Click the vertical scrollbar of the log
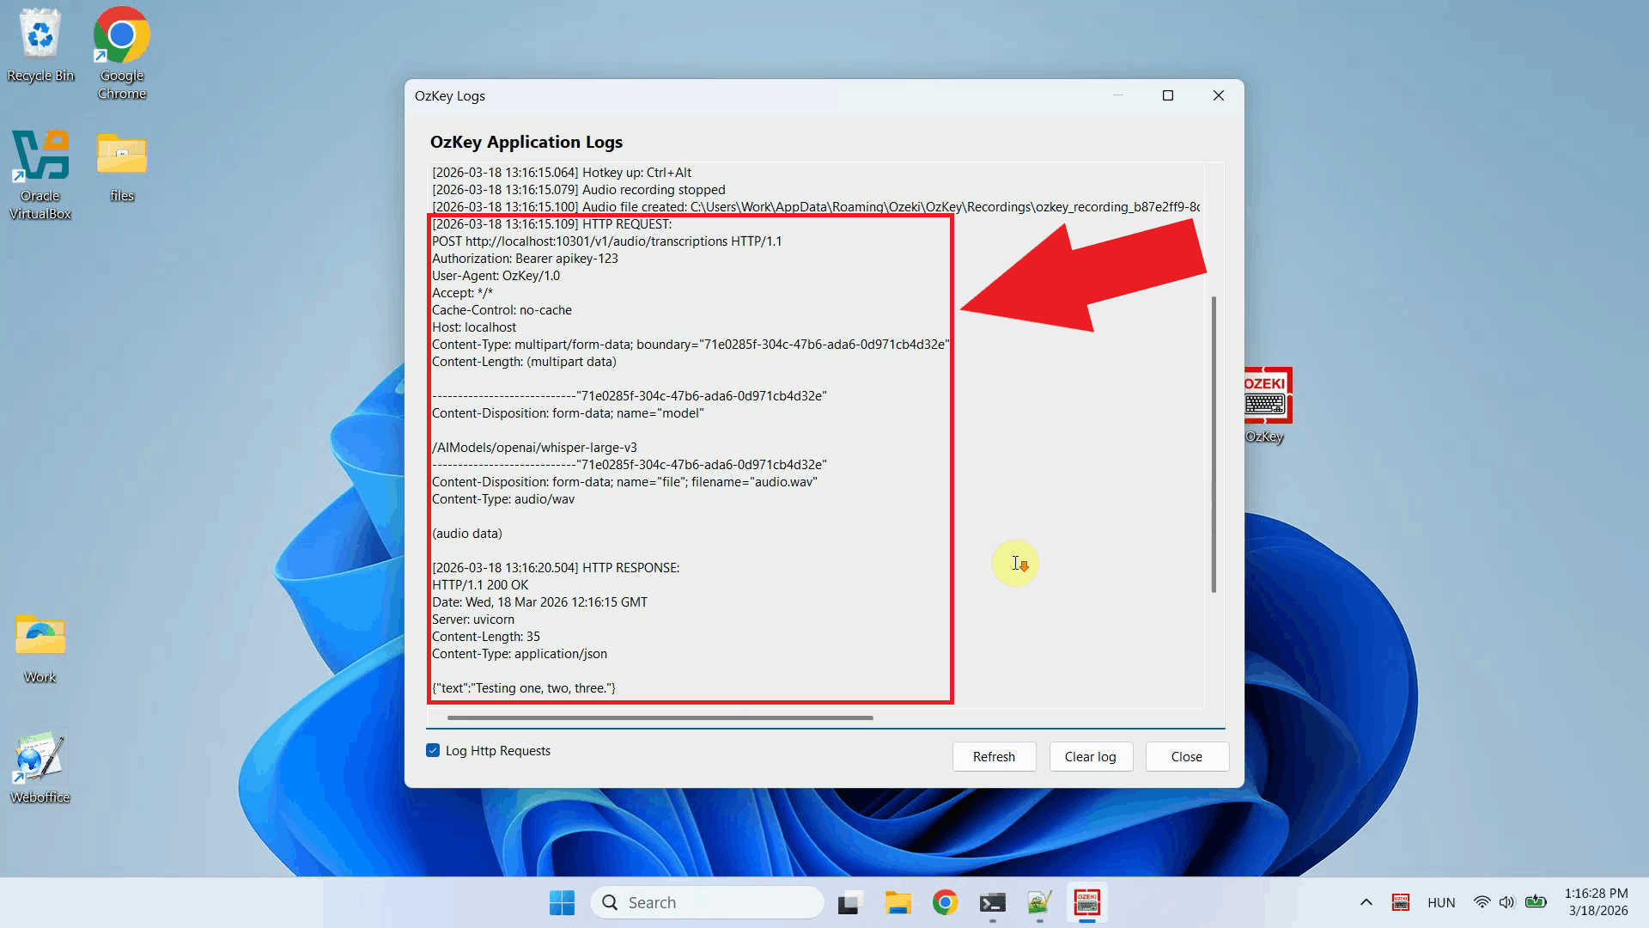This screenshot has width=1649, height=928. 1214,444
